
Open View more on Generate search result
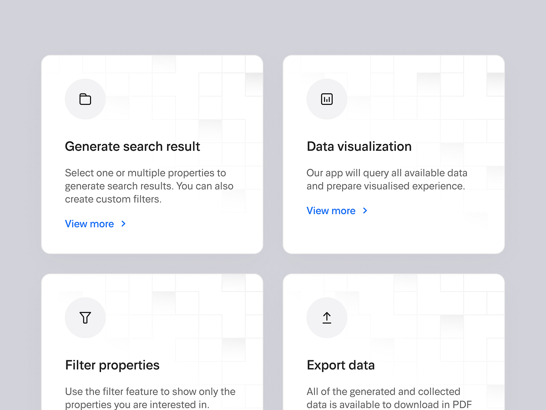click(90, 224)
